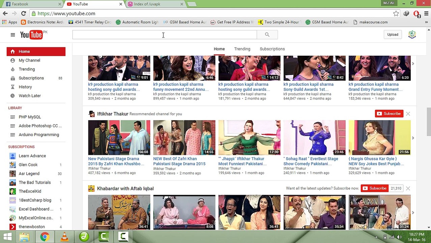Open File Explorer from taskbar
The width and height of the screenshot is (431, 243).
click(25, 237)
